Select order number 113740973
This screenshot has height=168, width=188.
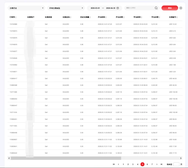(13, 31)
